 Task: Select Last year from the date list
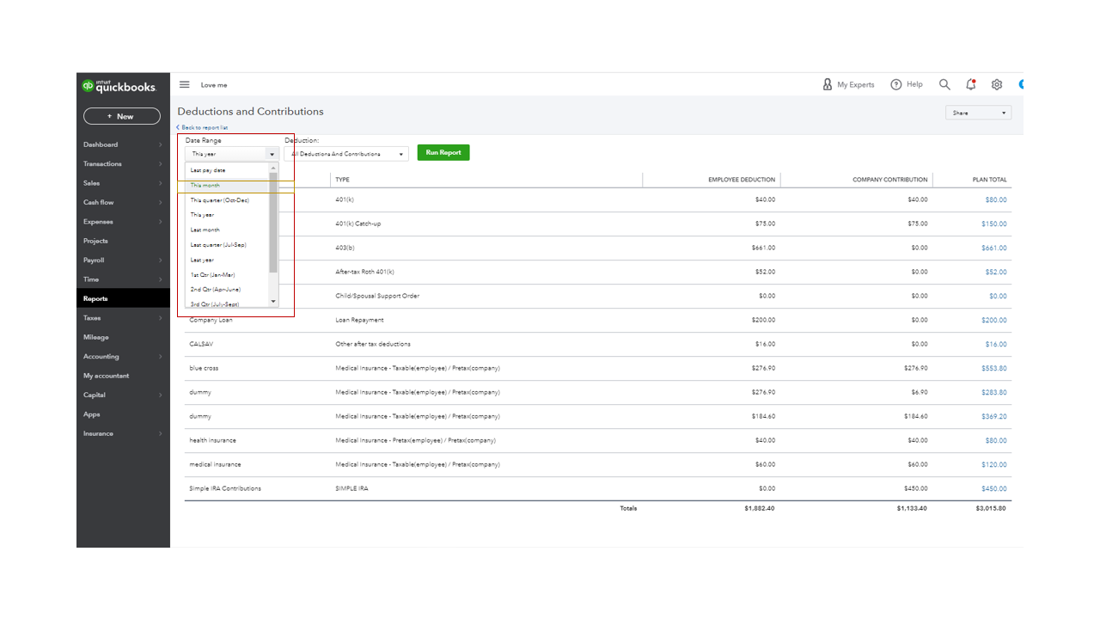[x=201, y=259]
